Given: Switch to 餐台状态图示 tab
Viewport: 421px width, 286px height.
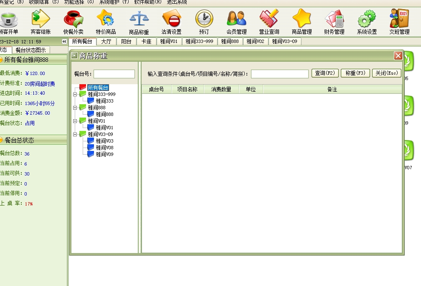Looking at the screenshot, I should tap(30, 50).
